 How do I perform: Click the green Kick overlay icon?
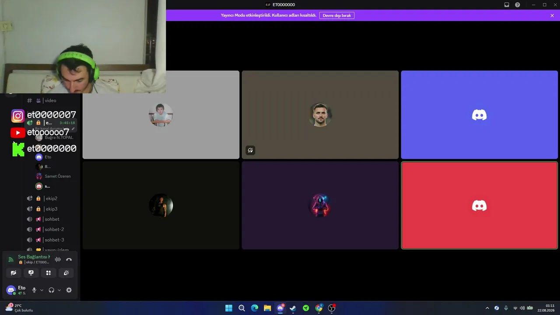pyautogui.click(x=18, y=149)
